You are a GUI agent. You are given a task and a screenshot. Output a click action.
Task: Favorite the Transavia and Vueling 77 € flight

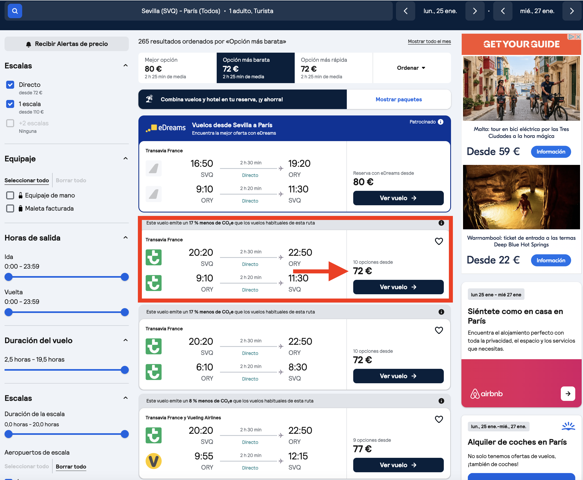click(x=439, y=419)
